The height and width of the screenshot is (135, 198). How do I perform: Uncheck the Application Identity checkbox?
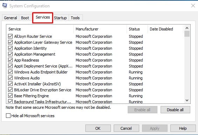click(x=10, y=48)
